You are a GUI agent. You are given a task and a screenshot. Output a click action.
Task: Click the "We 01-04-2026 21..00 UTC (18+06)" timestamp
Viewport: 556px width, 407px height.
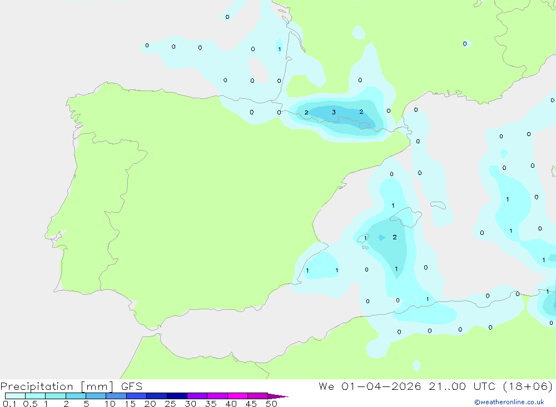[x=435, y=386]
